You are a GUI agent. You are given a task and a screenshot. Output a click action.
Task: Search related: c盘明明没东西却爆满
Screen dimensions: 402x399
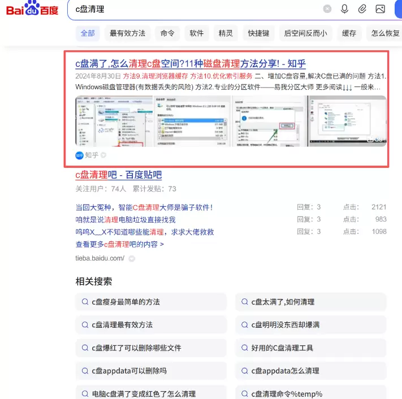(x=311, y=325)
